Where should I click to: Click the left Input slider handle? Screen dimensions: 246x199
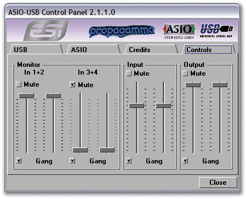(136, 106)
